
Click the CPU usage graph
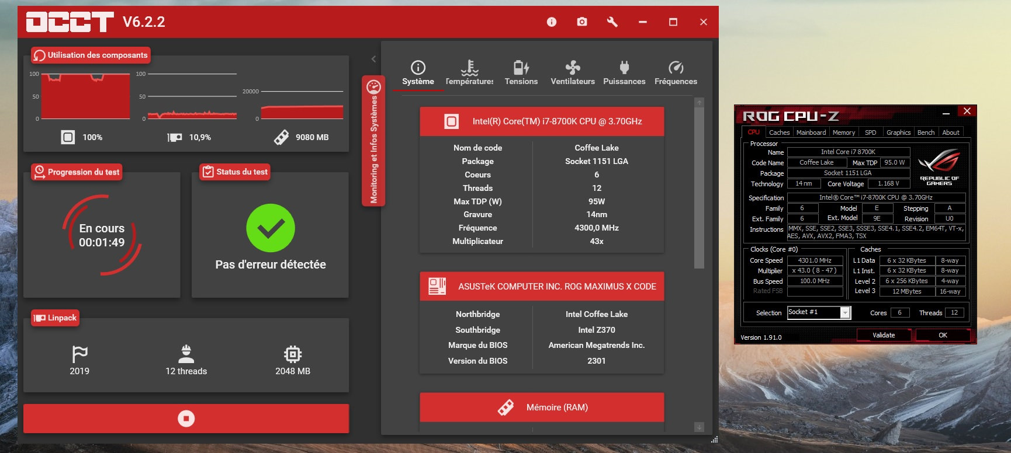[x=85, y=96]
